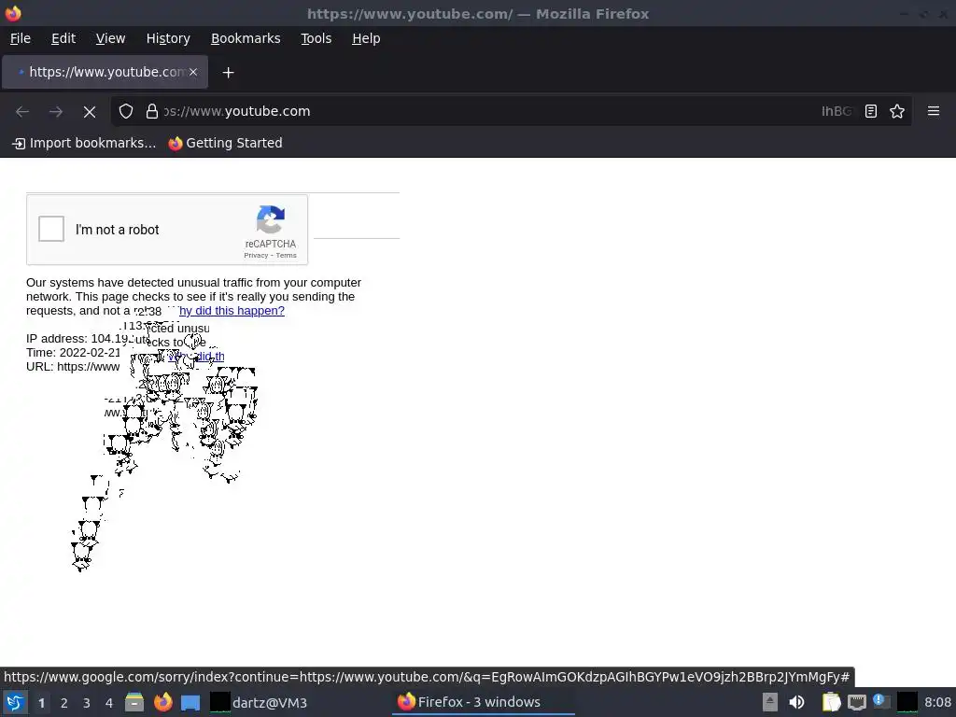This screenshot has width=956, height=717.
Task: Show tracking protection shield info
Action: [x=126, y=112]
